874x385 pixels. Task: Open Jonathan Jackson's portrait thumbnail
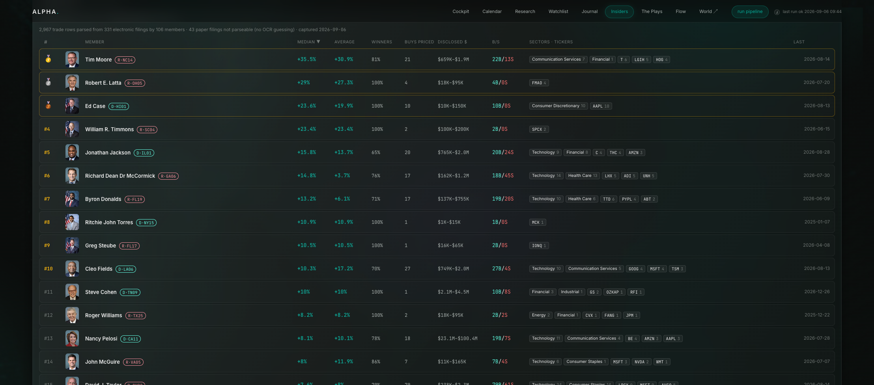pos(72,153)
